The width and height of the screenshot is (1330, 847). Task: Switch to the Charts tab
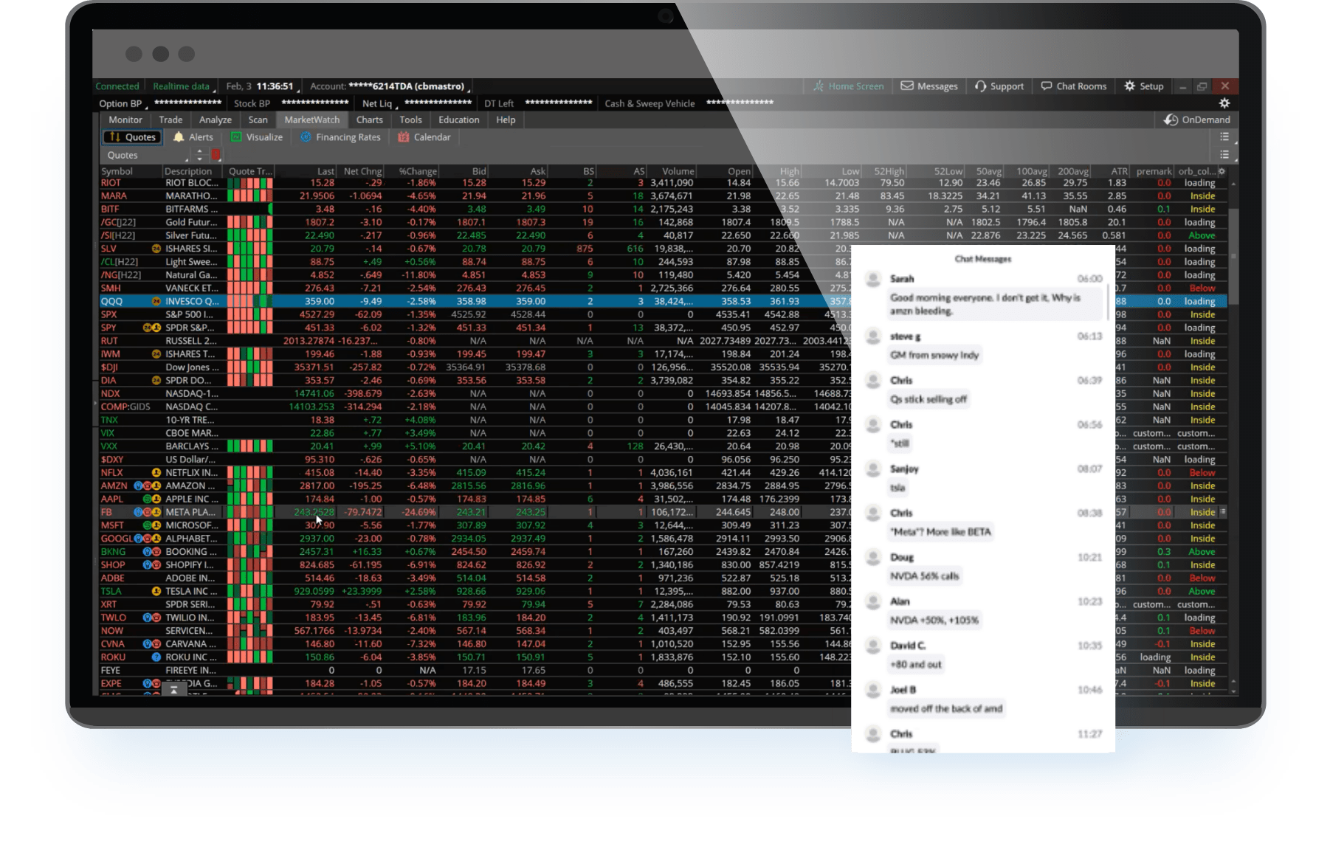pos(370,120)
